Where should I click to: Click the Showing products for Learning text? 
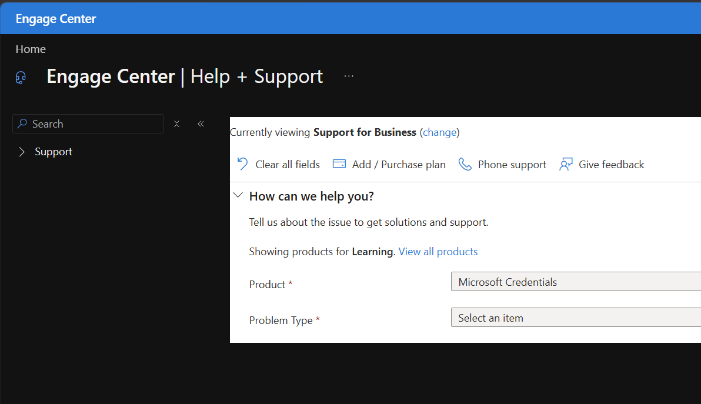pos(322,252)
